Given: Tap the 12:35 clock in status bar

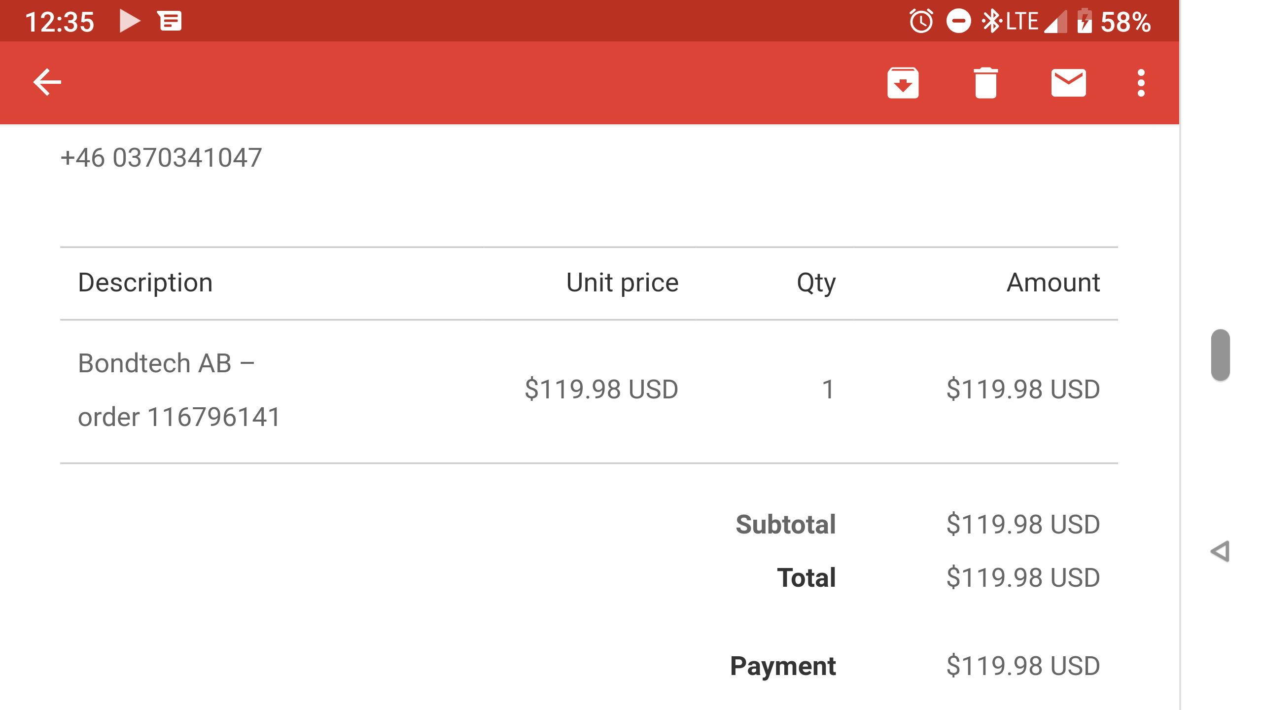Looking at the screenshot, I should (60, 22).
